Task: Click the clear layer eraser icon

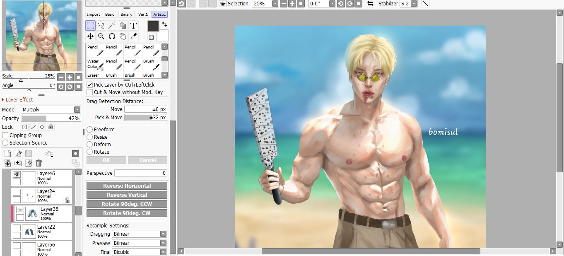Action: tap(29, 163)
